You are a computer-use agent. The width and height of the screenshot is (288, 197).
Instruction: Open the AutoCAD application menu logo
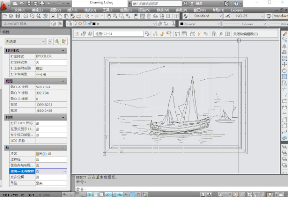4,5
